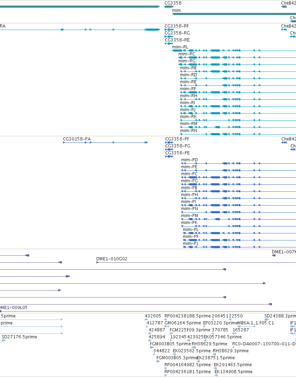Pick the mim-PK protein label

click(190, 223)
